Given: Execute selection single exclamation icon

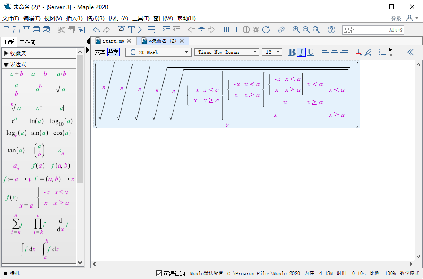Looking at the screenshot, I should coord(236,30).
